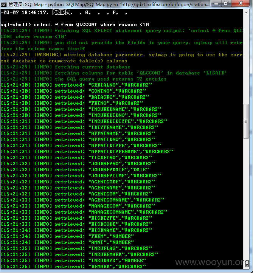This screenshot has width=253, height=273.
Task: Click the retrieved "INSUREDIDTYPE" line
Action: click(84, 121)
